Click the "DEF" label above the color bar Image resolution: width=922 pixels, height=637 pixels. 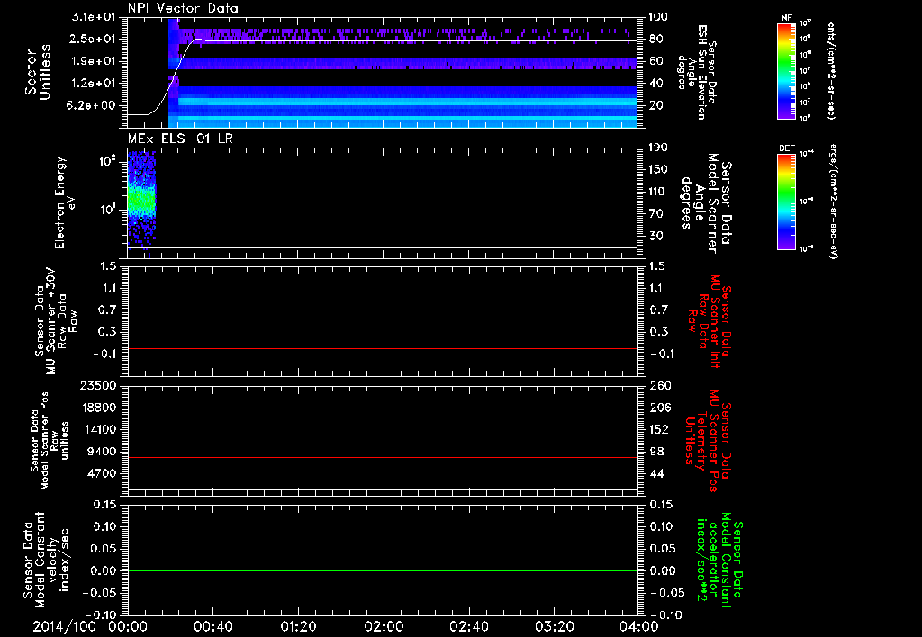786,148
